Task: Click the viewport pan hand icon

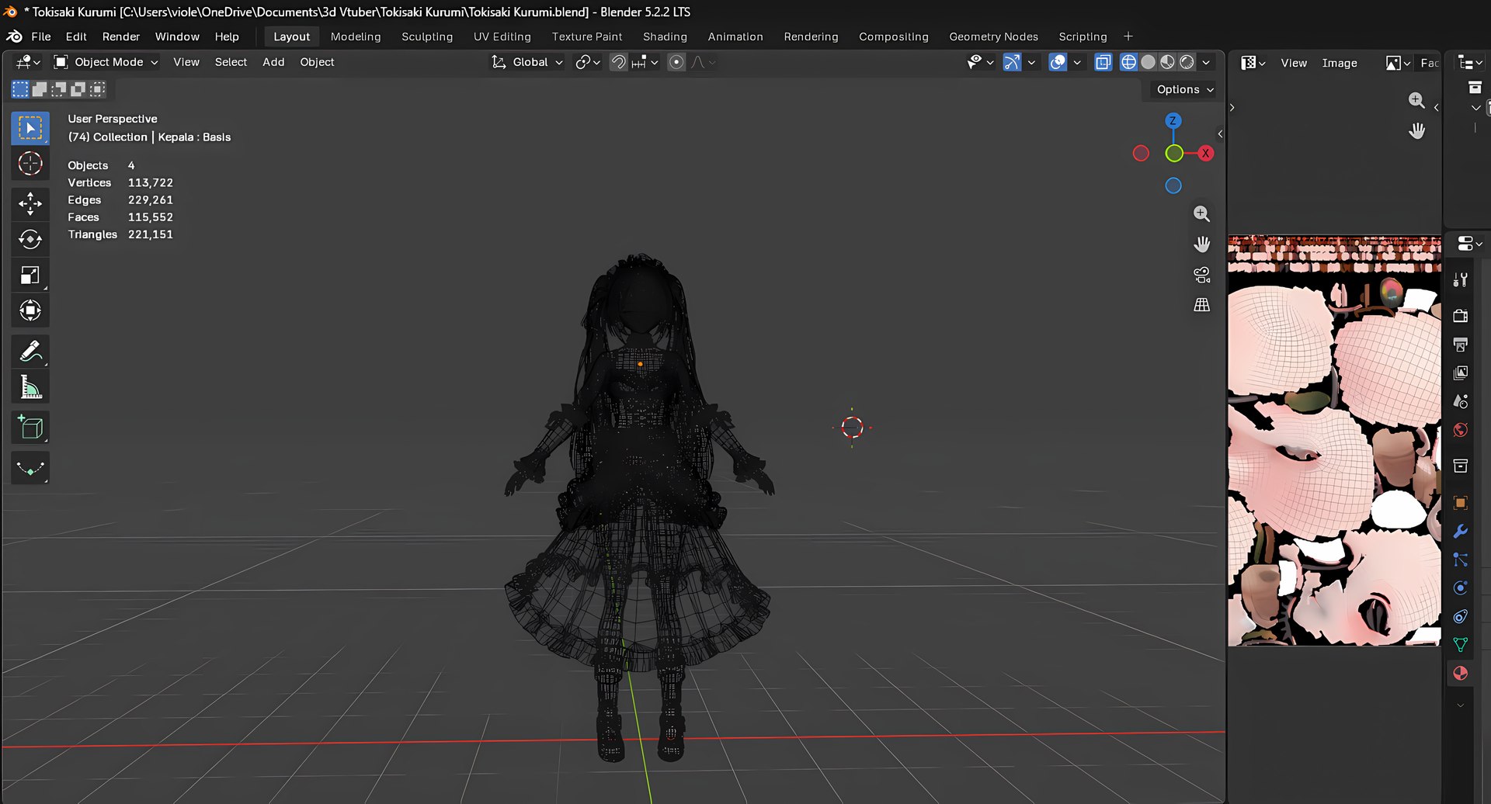Action: pyautogui.click(x=1201, y=244)
